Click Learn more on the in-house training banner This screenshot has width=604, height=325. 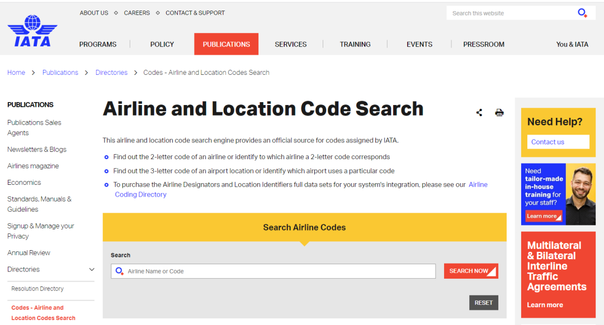point(542,216)
